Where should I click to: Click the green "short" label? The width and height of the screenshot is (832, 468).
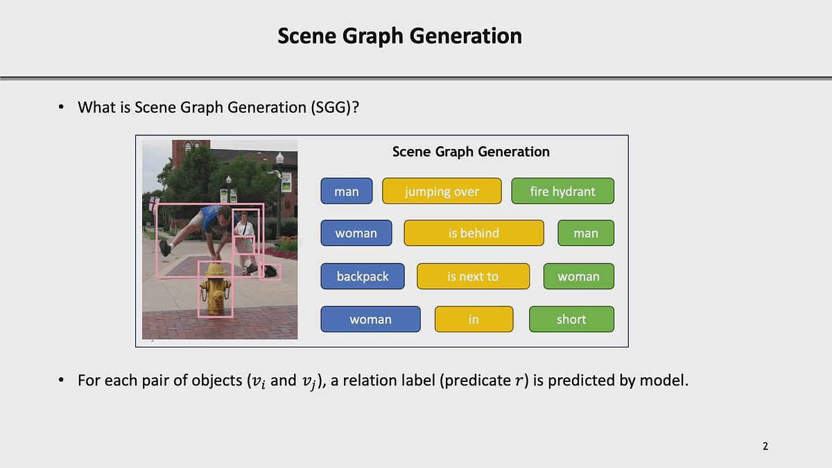point(571,319)
